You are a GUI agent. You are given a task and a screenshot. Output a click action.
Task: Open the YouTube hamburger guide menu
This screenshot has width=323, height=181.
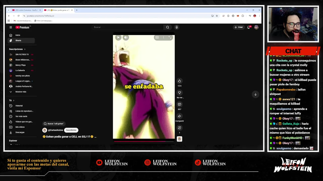click(11, 27)
